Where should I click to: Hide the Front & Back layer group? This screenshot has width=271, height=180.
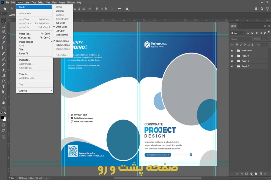tap(232, 50)
